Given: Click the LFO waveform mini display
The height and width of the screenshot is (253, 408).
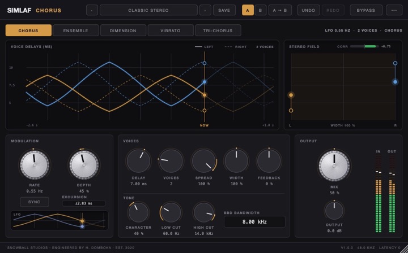Looking at the screenshot, I should point(59,220).
